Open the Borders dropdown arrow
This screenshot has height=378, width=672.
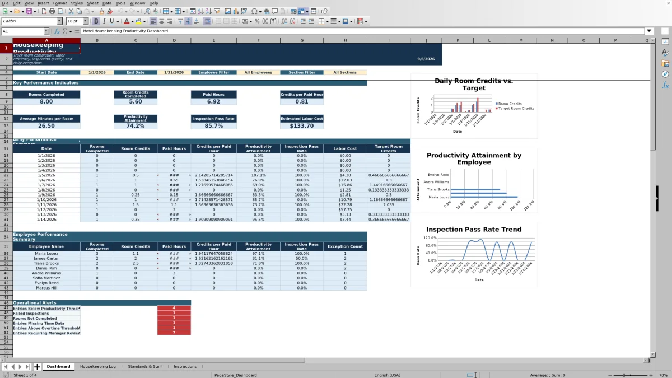point(327,21)
